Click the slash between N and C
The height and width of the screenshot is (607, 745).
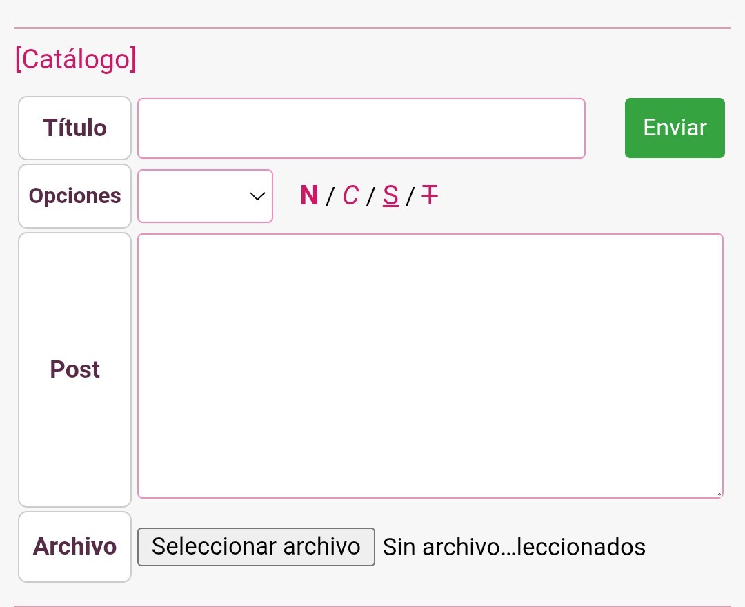click(x=329, y=197)
